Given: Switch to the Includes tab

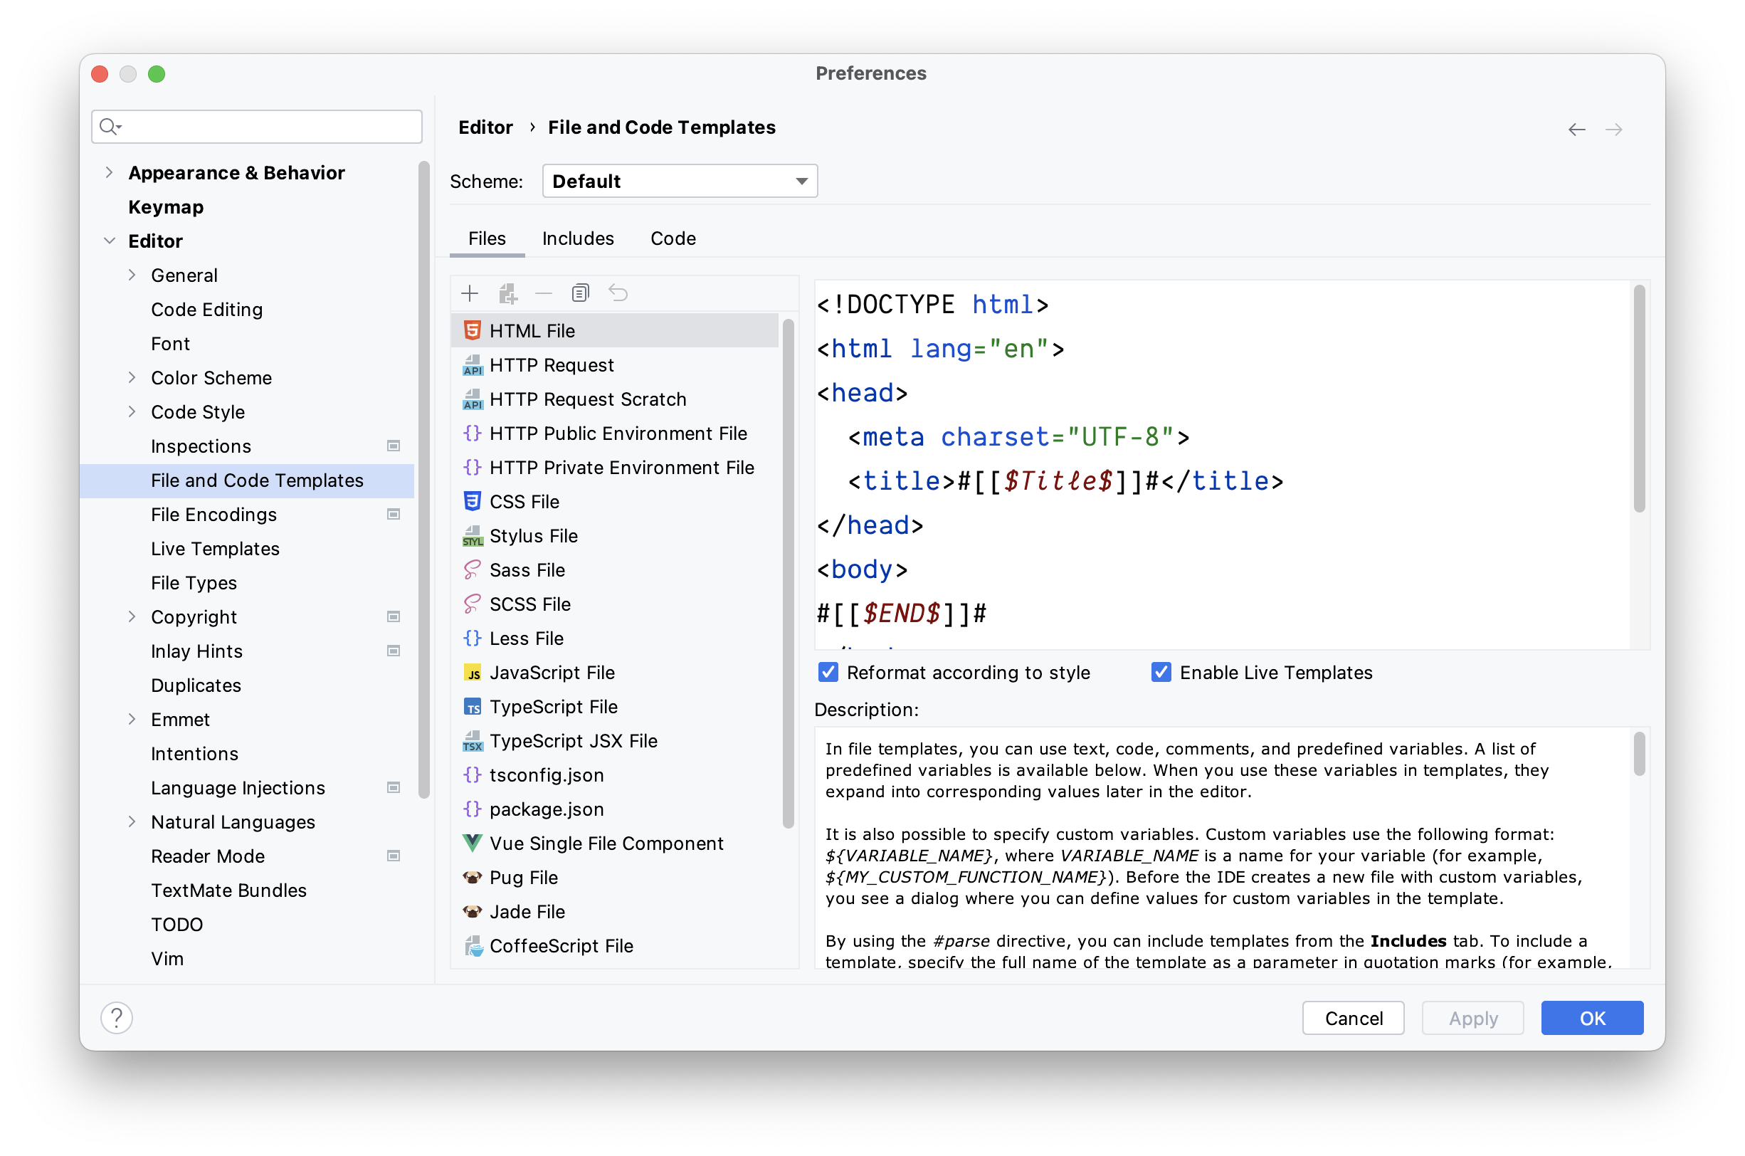Looking at the screenshot, I should (x=578, y=238).
